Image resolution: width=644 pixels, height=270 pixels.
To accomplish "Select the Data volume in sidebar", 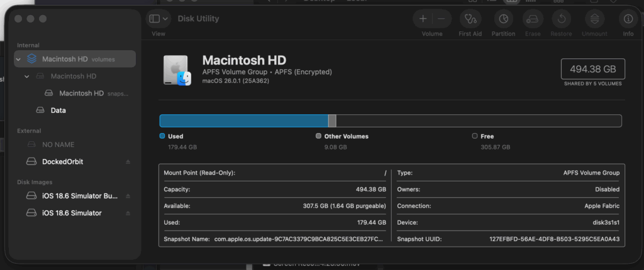I will pos(58,111).
